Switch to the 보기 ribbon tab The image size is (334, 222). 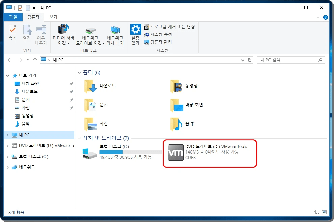pyautogui.click(x=52, y=17)
